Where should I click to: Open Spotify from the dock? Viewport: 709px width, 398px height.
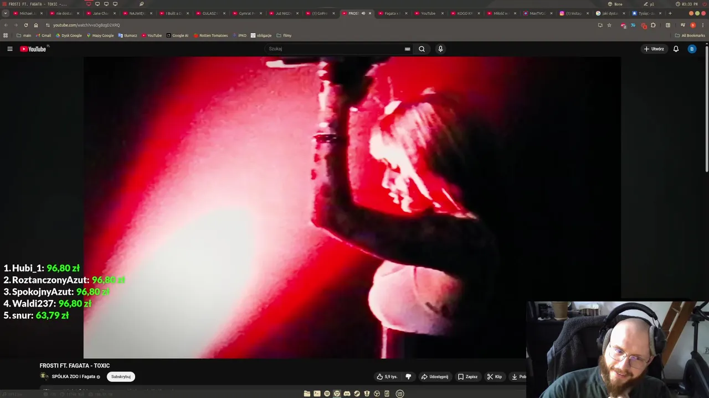[x=327, y=394]
